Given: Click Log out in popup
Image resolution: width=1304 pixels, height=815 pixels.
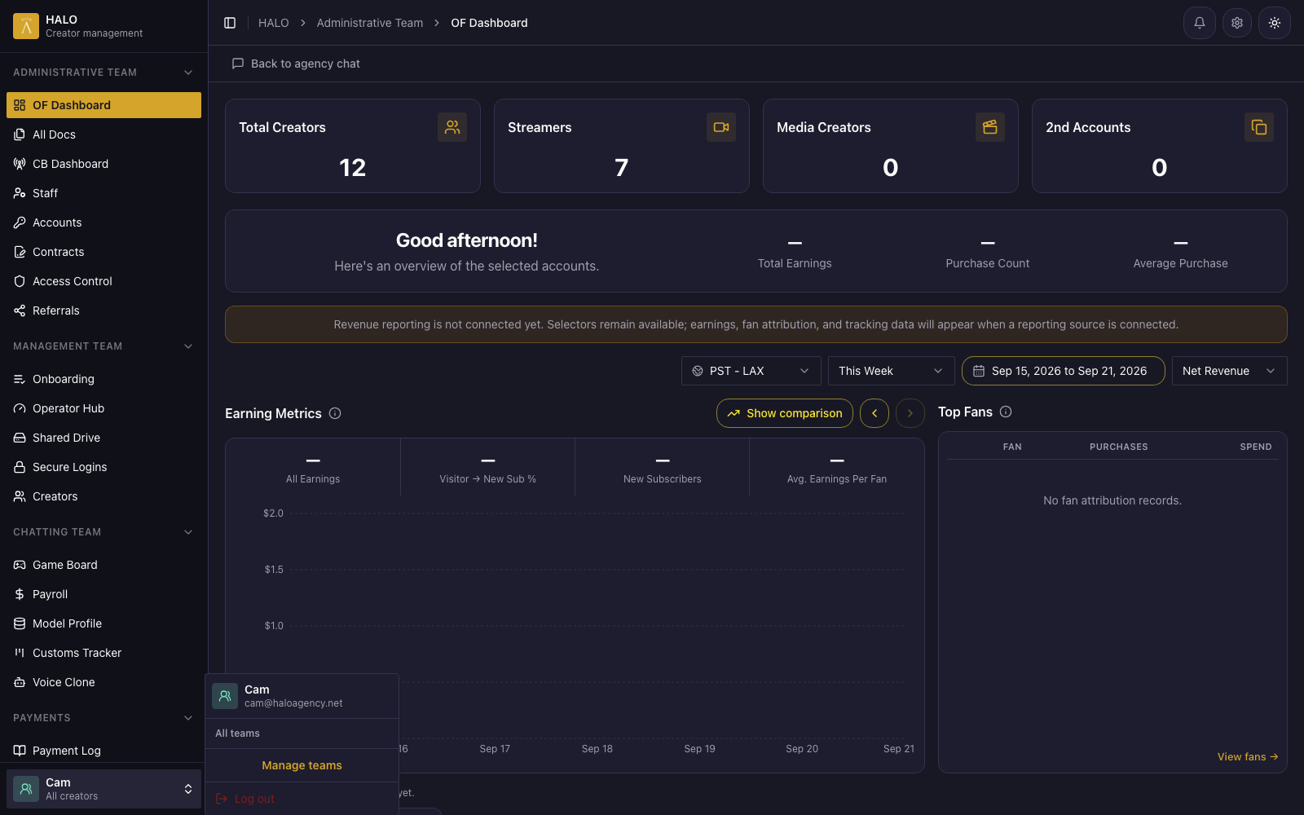Looking at the screenshot, I should 302,799.
